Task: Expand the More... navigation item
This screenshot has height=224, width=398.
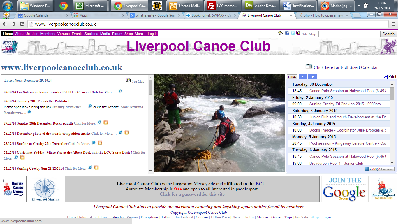Action: click(x=140, y=34)
